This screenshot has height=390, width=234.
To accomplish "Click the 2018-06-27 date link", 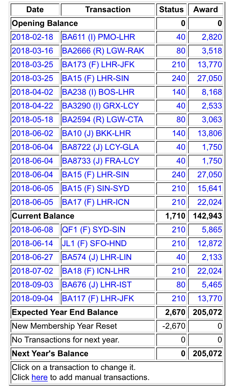I will pos(32,257).
